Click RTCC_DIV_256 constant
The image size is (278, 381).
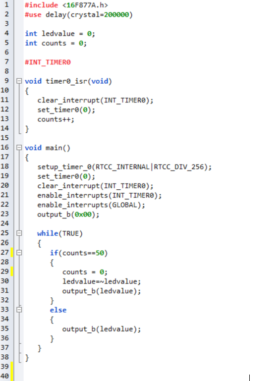tap(178, 167)
